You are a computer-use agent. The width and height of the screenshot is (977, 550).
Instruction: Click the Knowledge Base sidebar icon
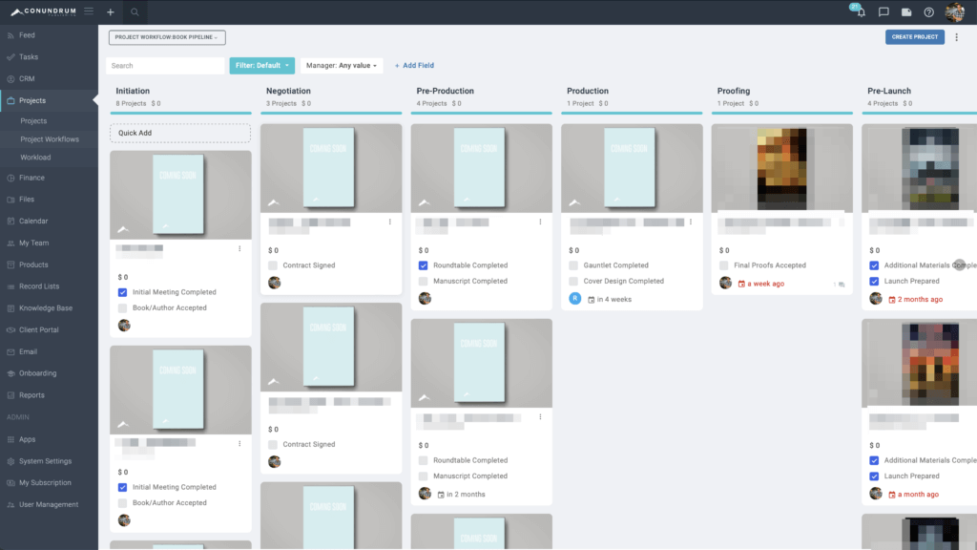click(x=10, y=308)
